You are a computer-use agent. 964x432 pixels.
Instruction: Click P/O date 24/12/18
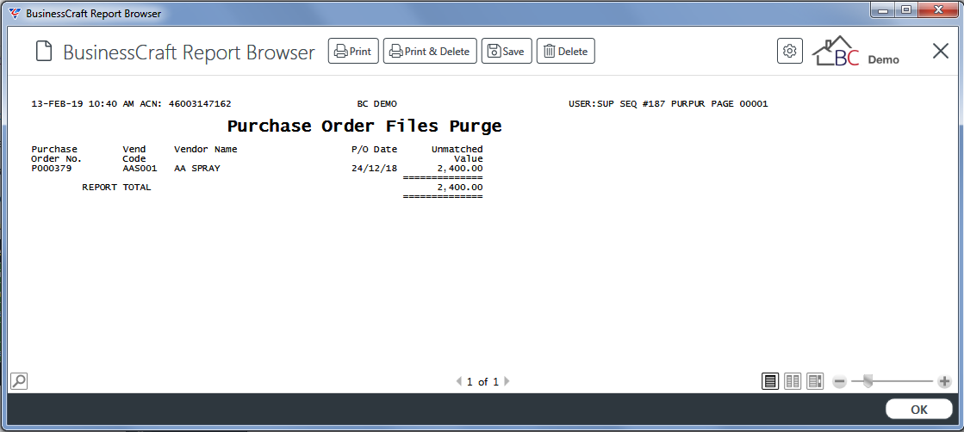[x=375, y=169]
